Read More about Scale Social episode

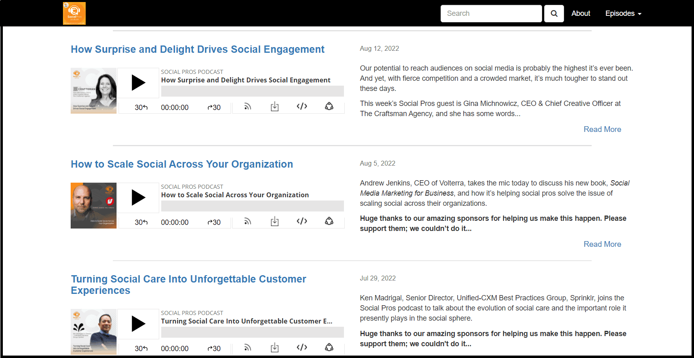pyautogui.click(x=602, y=244)
